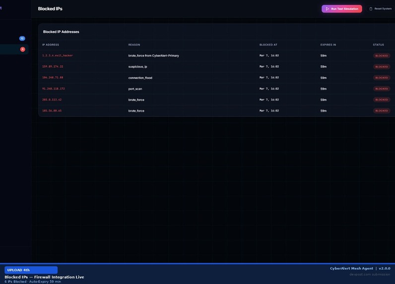Screen dimensions: 395x284
Task: Sort by the EXPIRES IN column header
Action: coord(328,45)
